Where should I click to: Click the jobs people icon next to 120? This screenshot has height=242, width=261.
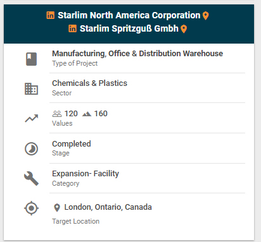point(57,114)
